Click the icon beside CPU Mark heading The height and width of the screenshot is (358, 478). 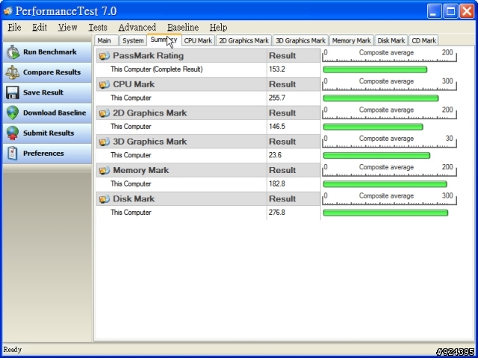(105, 84)
